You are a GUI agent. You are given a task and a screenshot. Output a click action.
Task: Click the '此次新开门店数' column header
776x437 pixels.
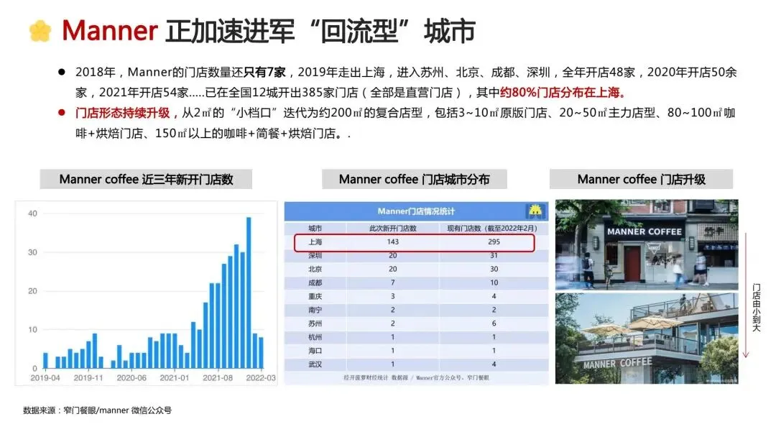point(393,228)
